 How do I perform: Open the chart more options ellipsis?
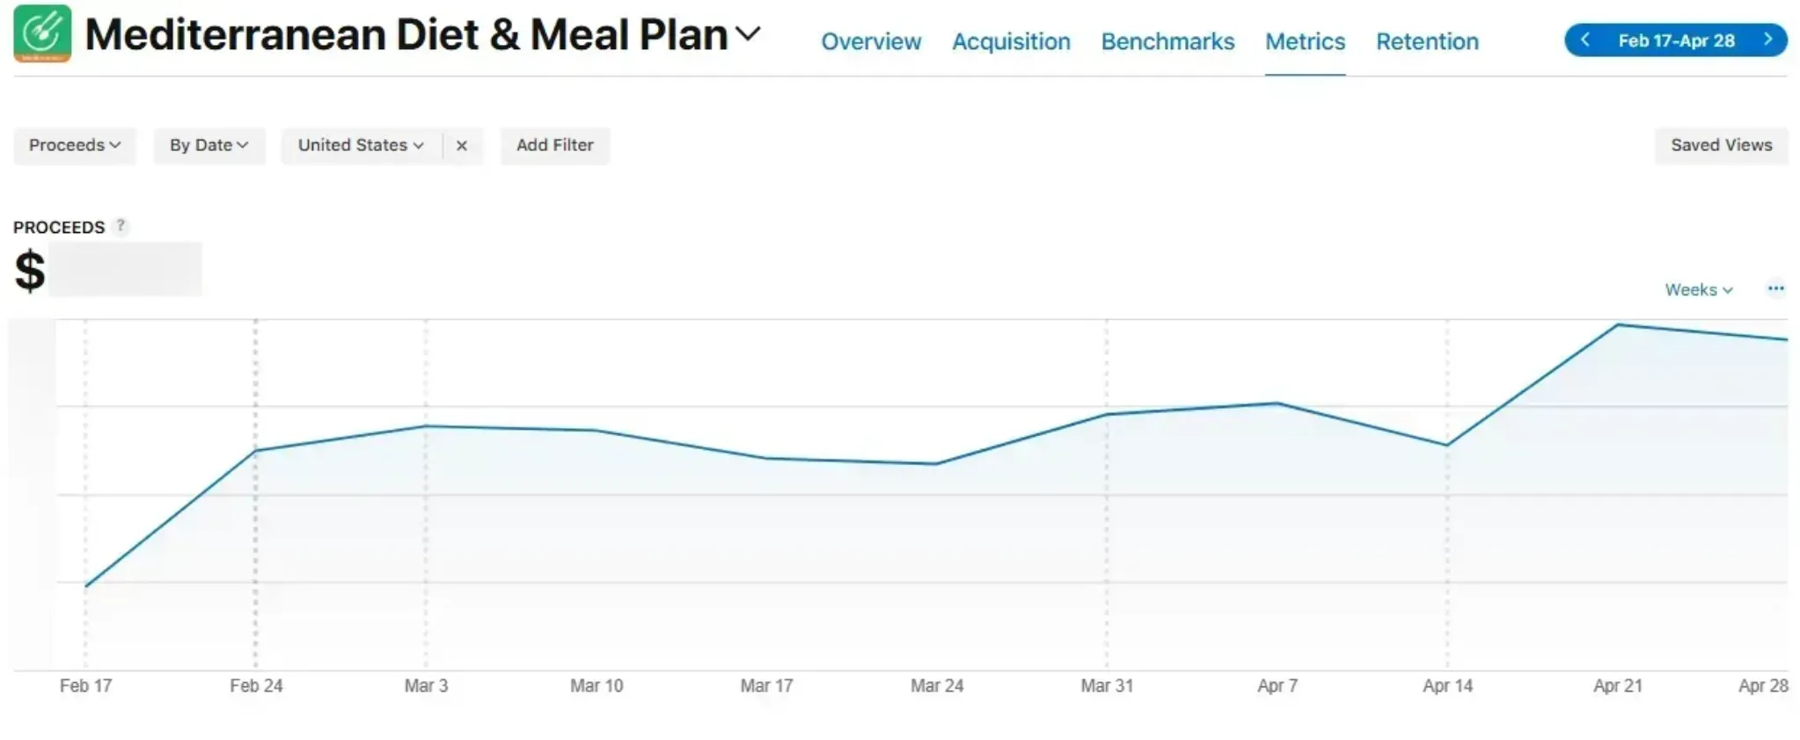pyautogui.click(x=1775, y=288)
